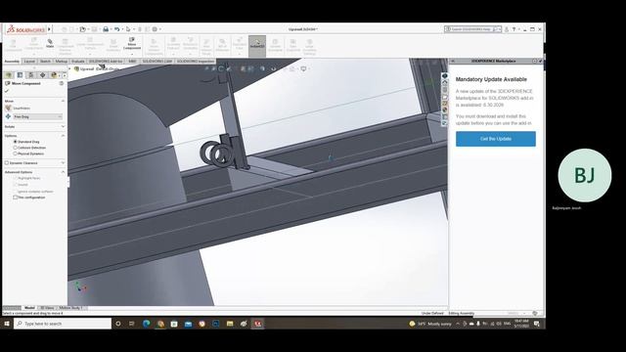Screen dimensions: 626x352
Task: Open the SOLIDWORKS Inspection ribbon tab
Action: (196, 61)
